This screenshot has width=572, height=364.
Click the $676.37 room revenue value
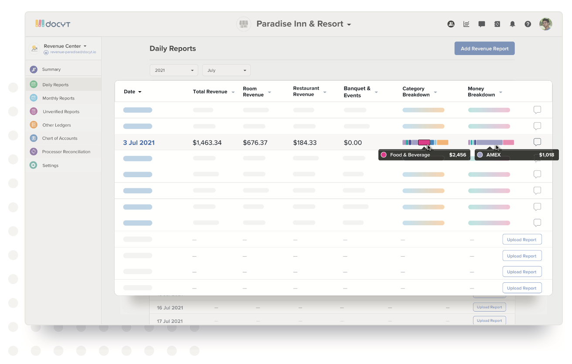pos(255,143)
